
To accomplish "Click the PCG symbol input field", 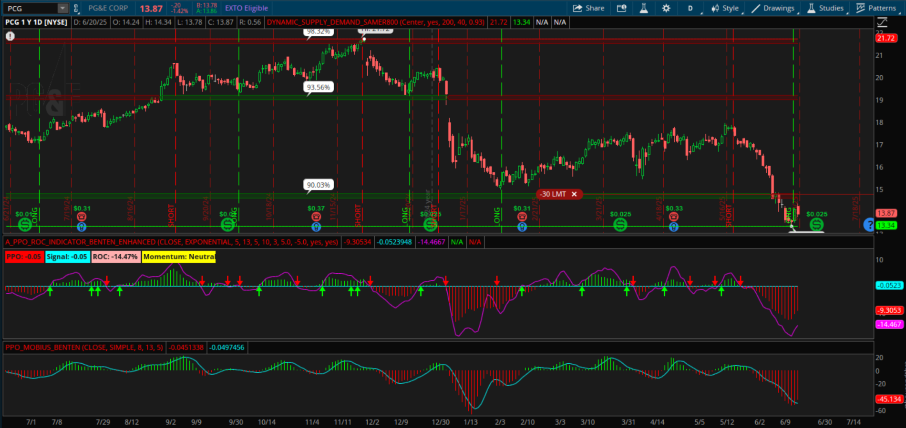I will pos(31,8).
